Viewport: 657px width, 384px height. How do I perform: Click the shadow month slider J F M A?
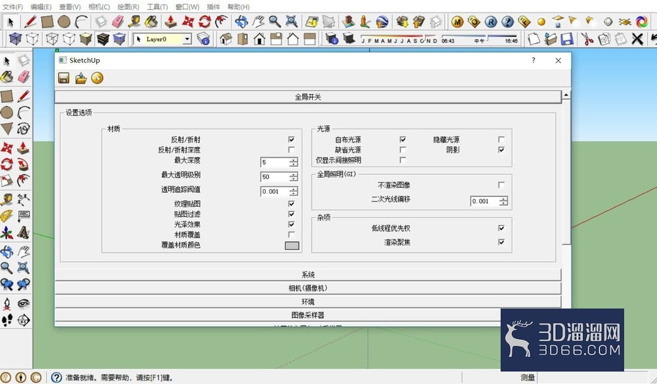tap(399, 39)
